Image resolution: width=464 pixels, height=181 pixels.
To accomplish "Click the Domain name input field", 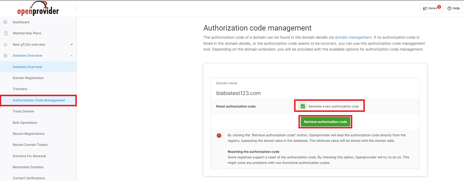I will click(x=315, y=93).
